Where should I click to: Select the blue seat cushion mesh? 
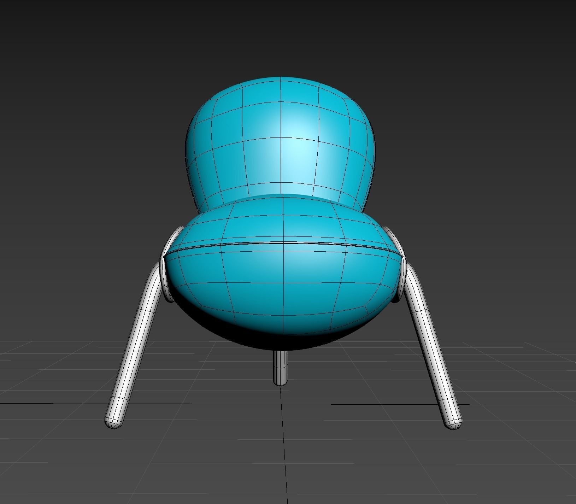[x=283, y=272]
